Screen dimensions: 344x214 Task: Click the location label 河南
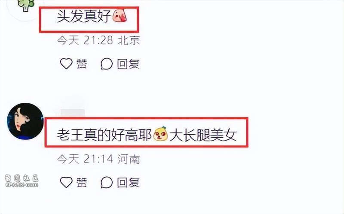[x=129, y=159]
